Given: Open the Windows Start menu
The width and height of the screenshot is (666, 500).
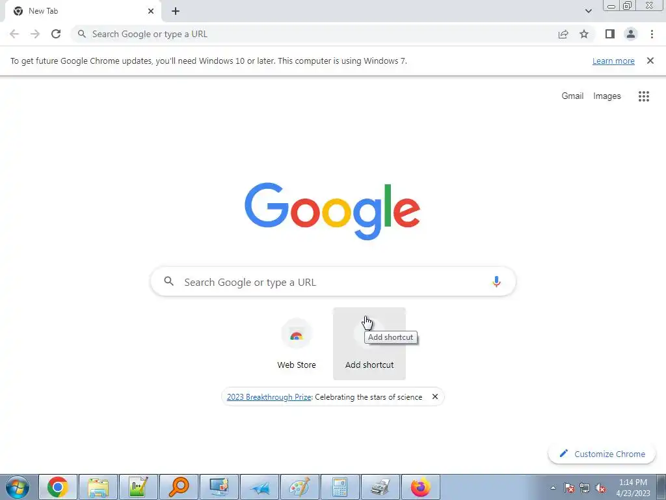Looking at the screenshot, I should 18,487.
